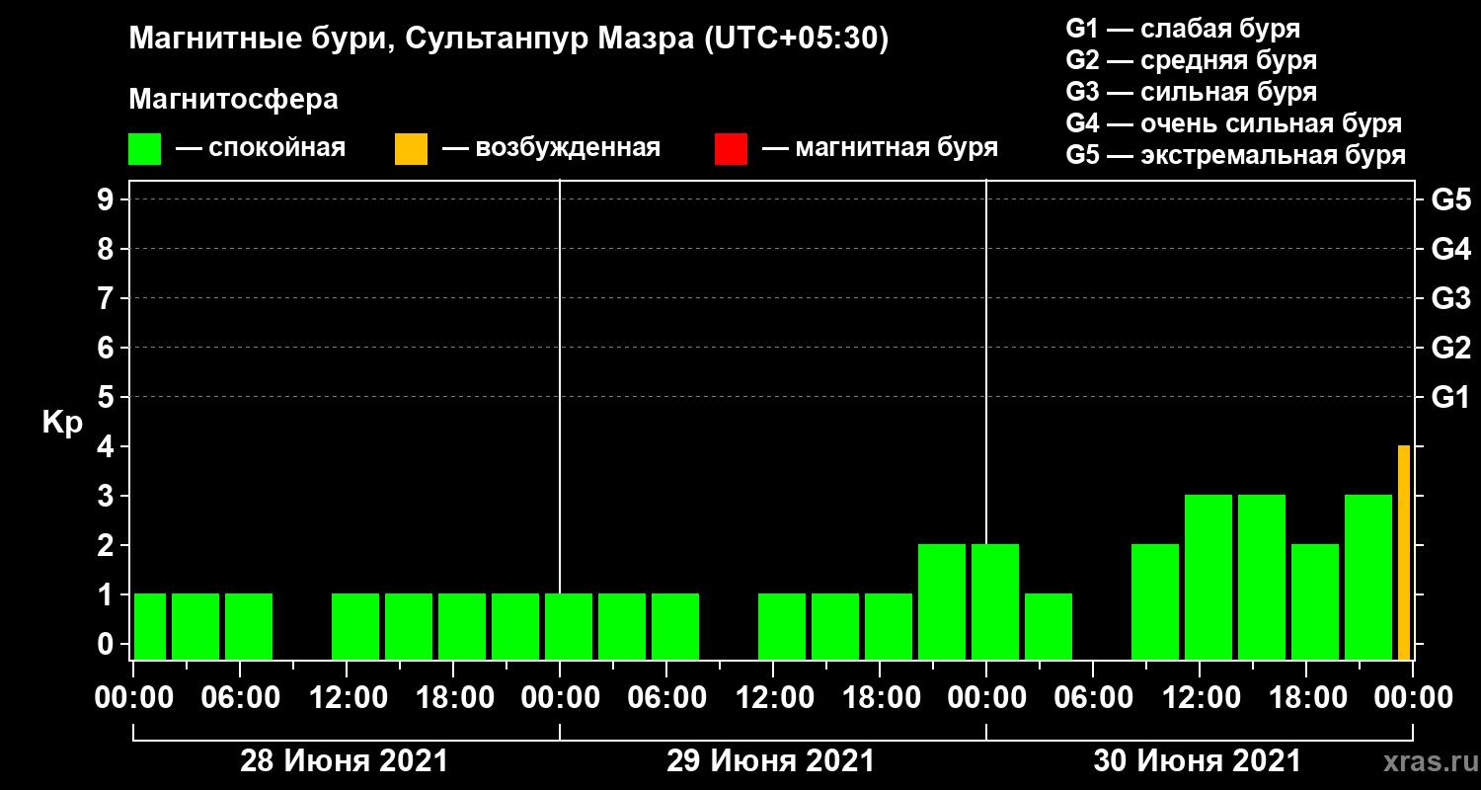
Task: Click the '18:00' tick label under 30 June
Action: tap(1306, 697)
